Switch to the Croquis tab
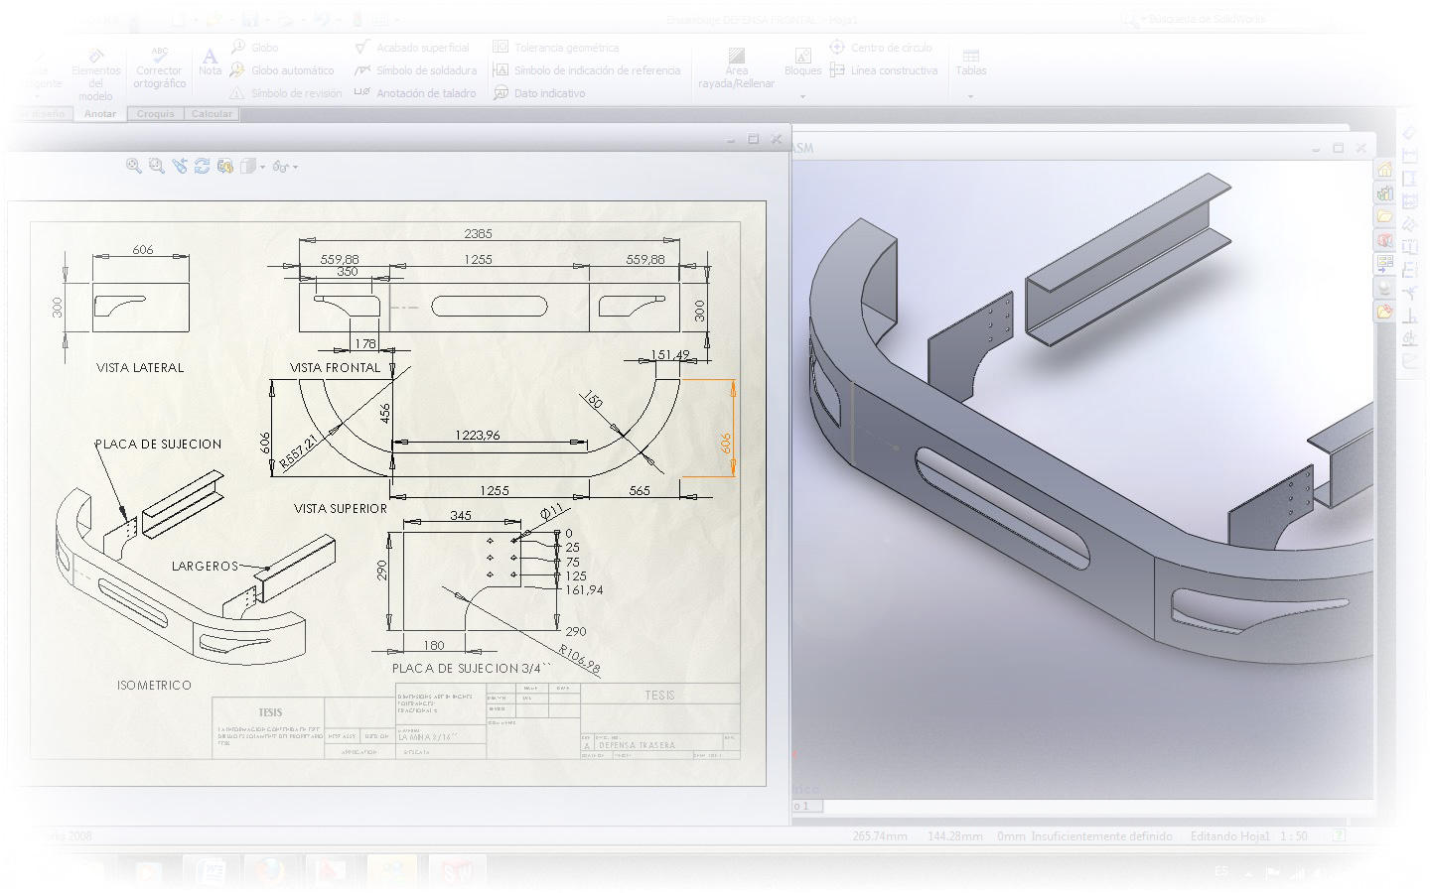Image resolution: width=1430 pixels, height=893 pixels. [155, 114]
